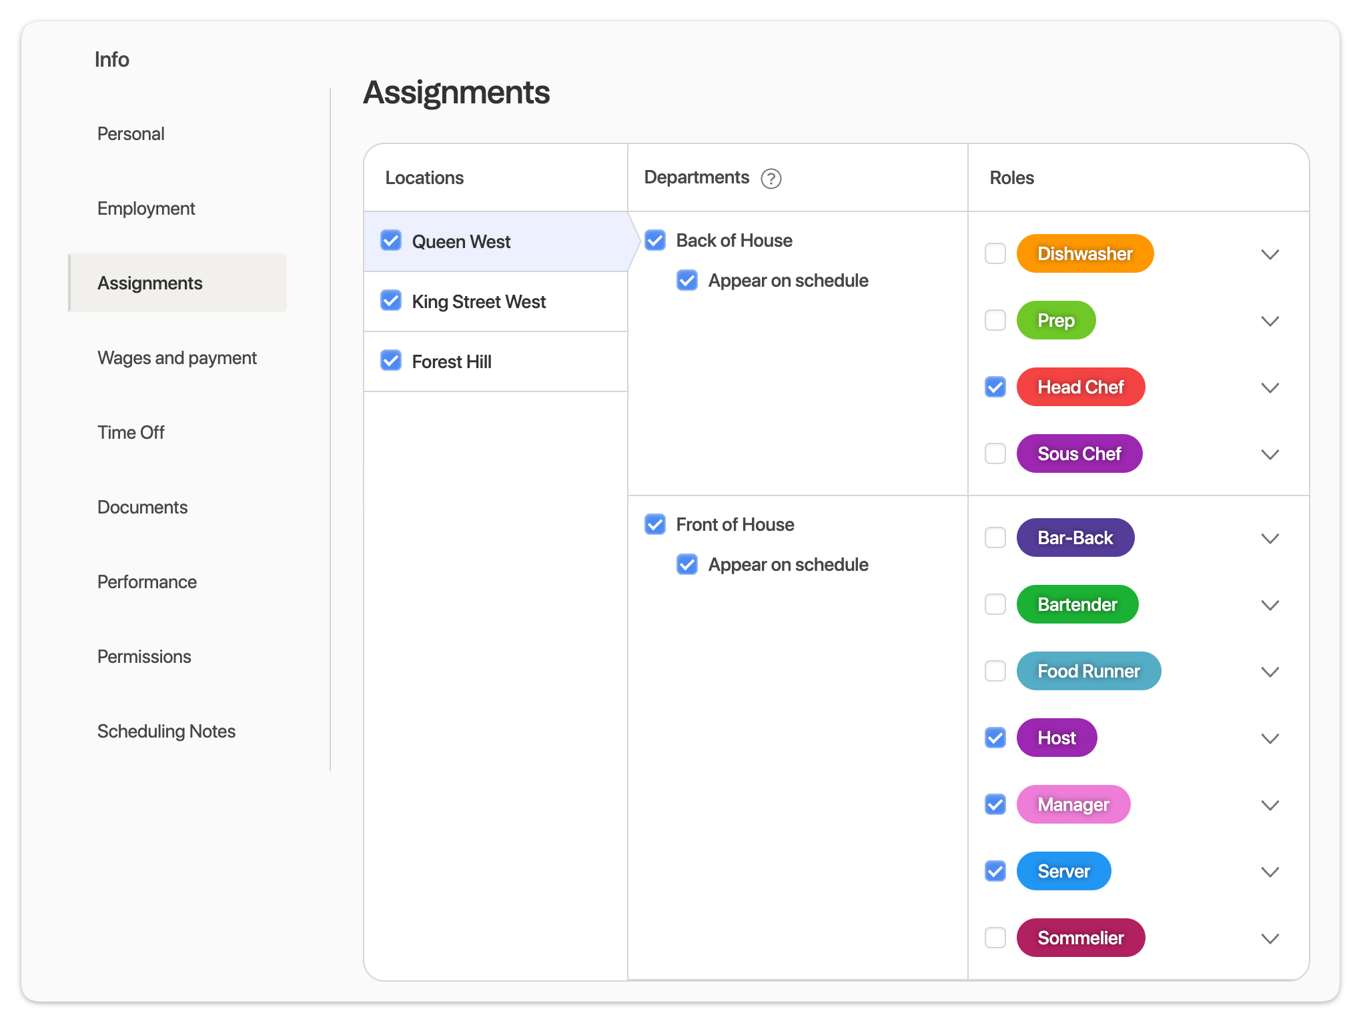Disable Appear on schedule under Back of House
This screenshot has width=1361, height=1023.
click(687, 280)
